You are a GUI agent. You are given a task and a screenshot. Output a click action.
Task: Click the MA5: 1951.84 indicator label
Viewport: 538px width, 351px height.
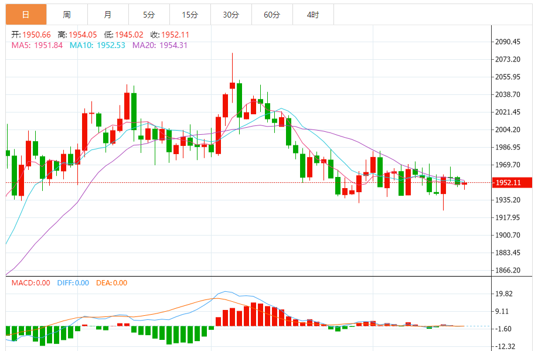pos(37,45)
